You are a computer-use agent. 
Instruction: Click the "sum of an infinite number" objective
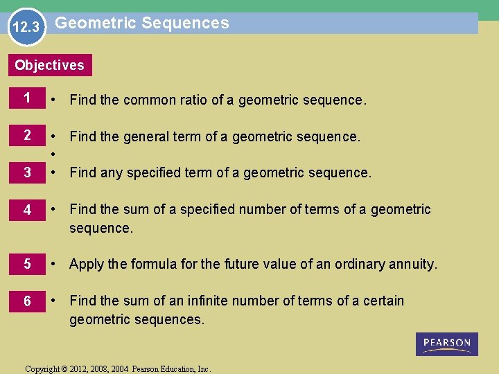[236, 310]
